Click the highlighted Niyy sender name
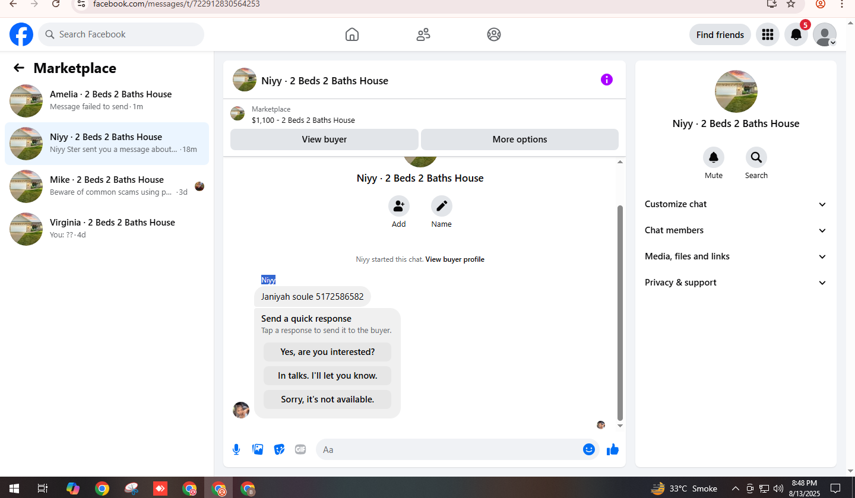855x498 pixels. [x=268, y=280]
